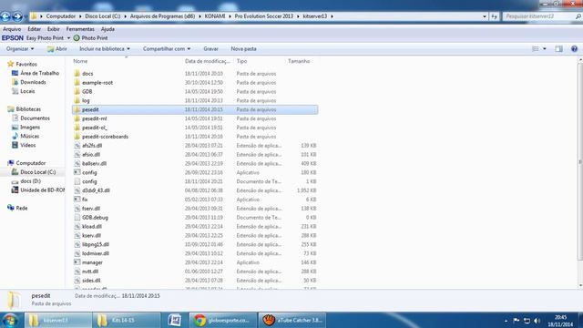Toggle the preview pane icon

[x=558, y=48]
